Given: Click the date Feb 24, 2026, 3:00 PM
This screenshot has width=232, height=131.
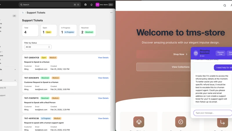Looking at the screenshot, I should click(60, 89).
